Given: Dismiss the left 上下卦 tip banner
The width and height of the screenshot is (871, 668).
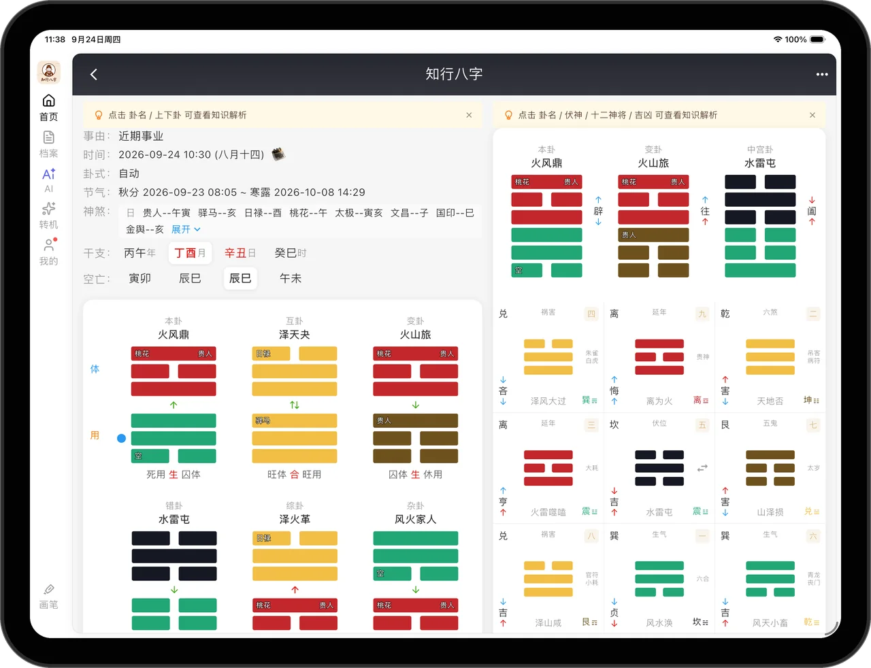Looking at the screenshot, I should pos(469,115).
